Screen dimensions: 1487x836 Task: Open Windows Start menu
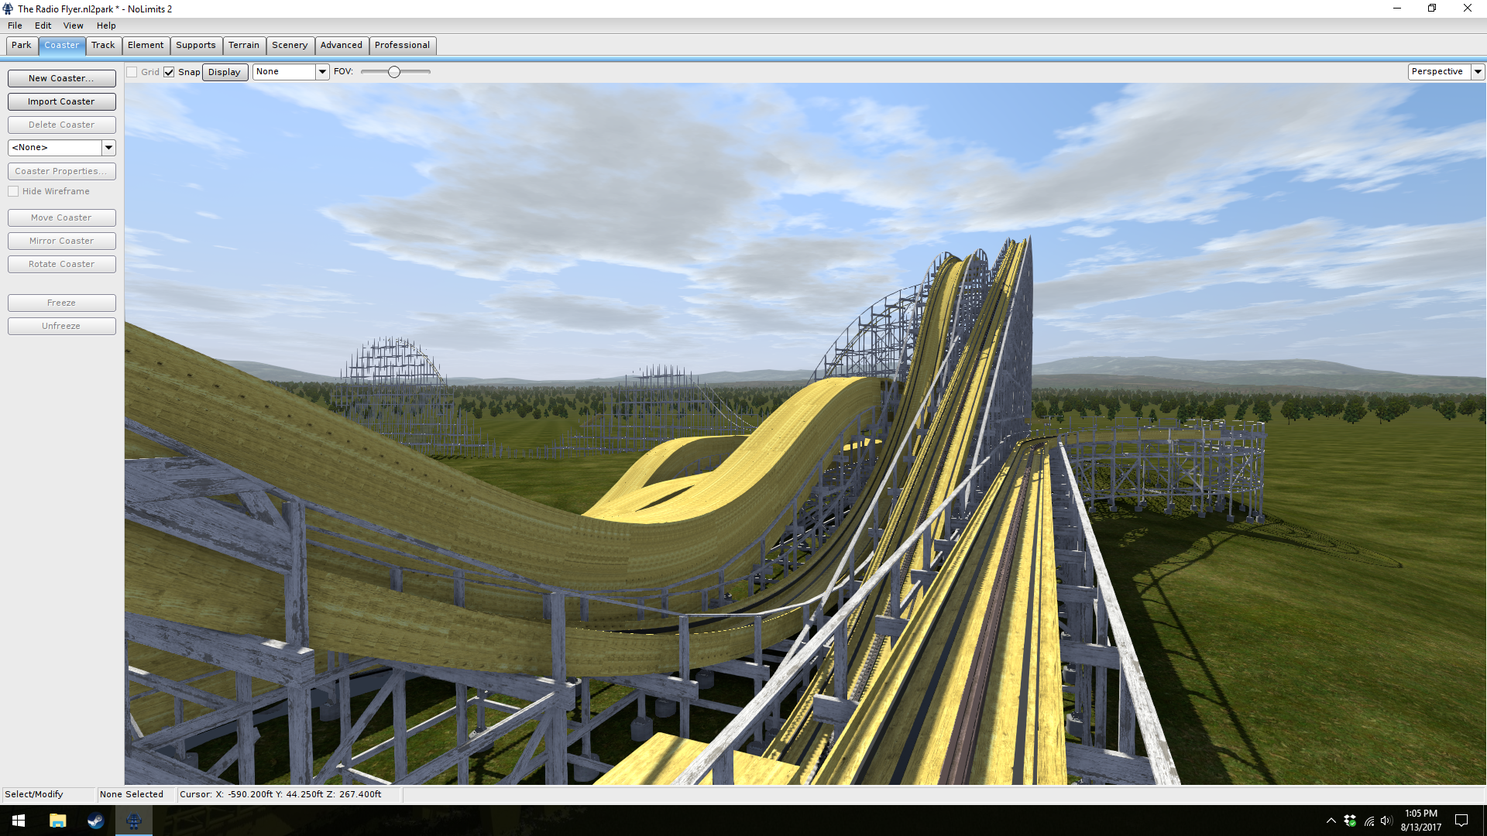tap(19, 821)
